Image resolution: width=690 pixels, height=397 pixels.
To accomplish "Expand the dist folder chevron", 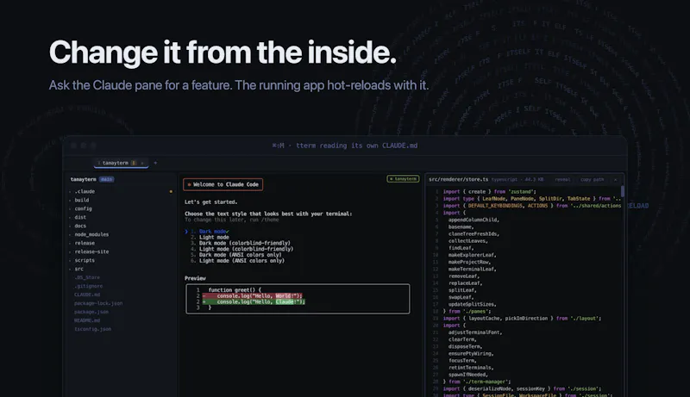I will 70,217.
